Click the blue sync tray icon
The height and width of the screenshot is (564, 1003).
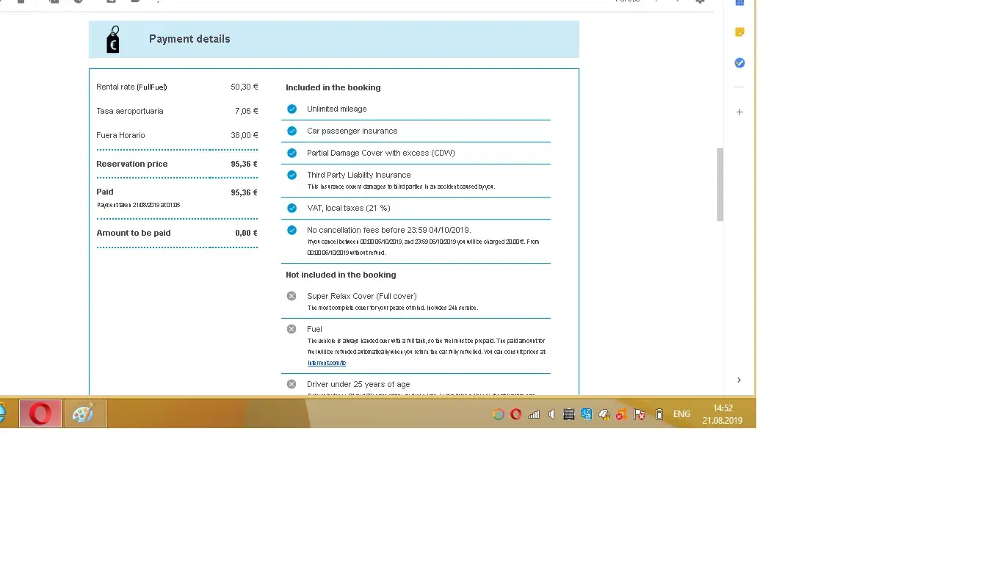[x=586, y=414]
